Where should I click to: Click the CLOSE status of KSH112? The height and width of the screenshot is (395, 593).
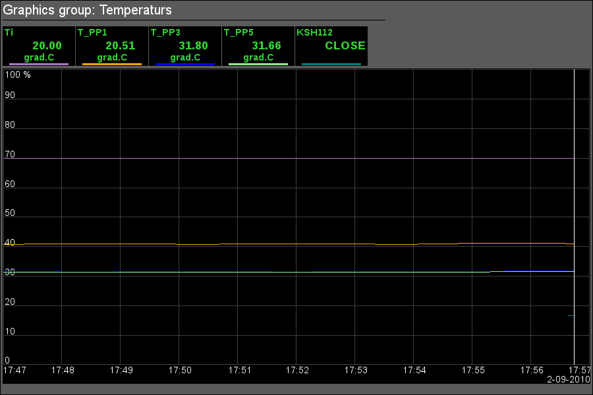click(345, 45)
